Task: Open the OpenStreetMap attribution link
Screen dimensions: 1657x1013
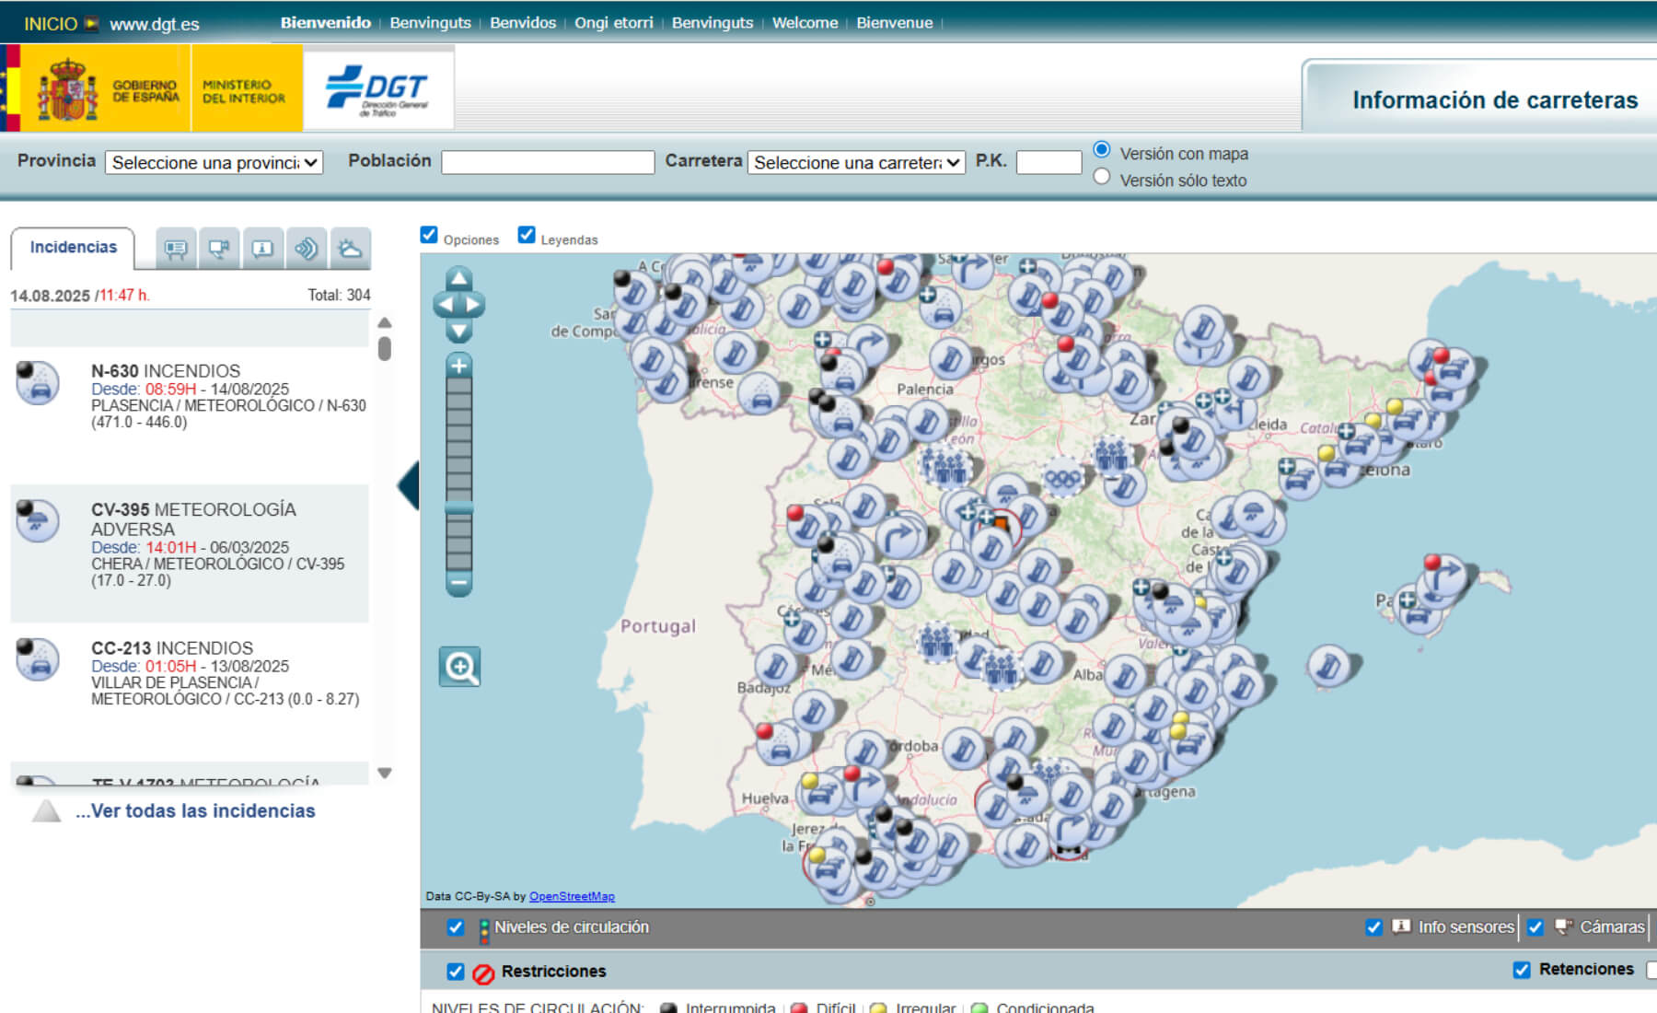Action: [573, 895]
